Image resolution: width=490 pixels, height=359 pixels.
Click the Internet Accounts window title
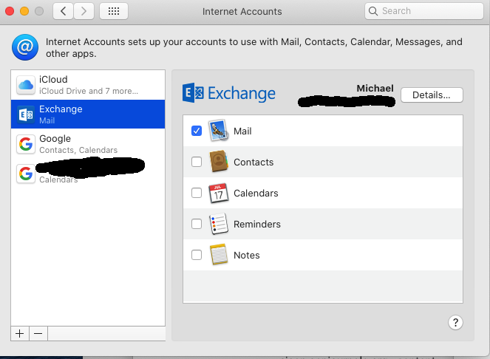[x=242, y=12]
